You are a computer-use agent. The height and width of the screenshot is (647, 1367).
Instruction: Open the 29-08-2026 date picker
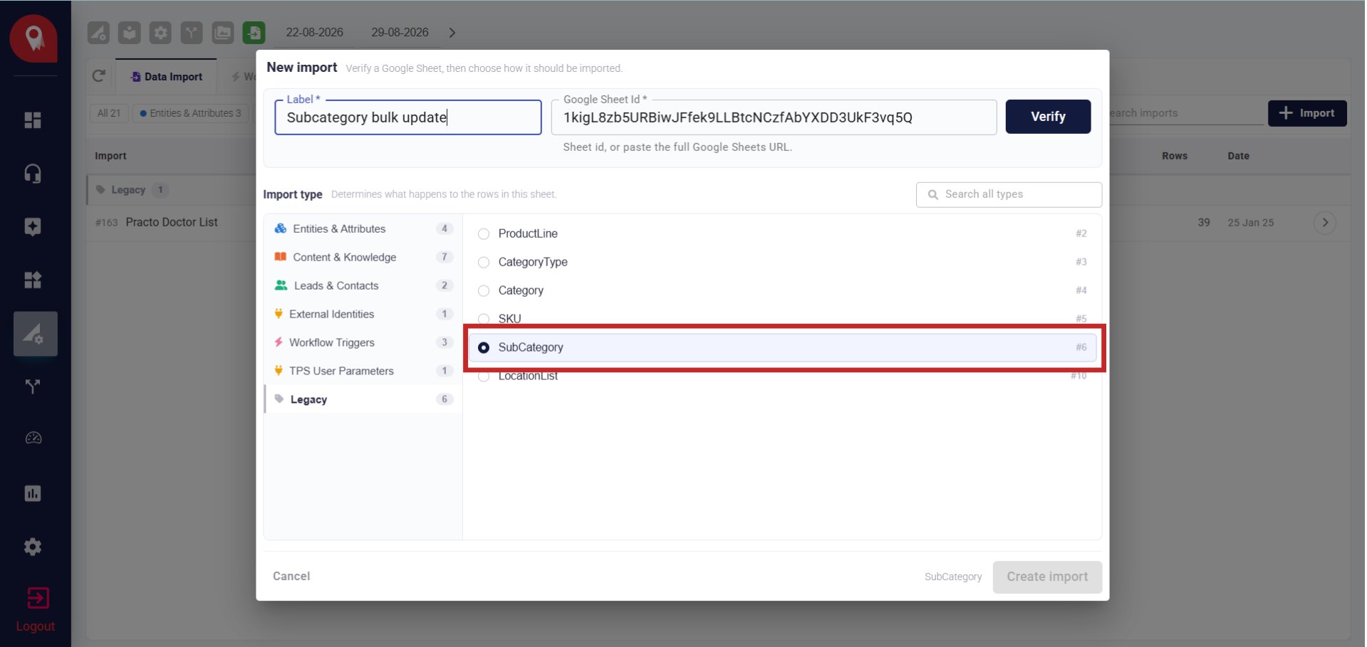[400, 33]
